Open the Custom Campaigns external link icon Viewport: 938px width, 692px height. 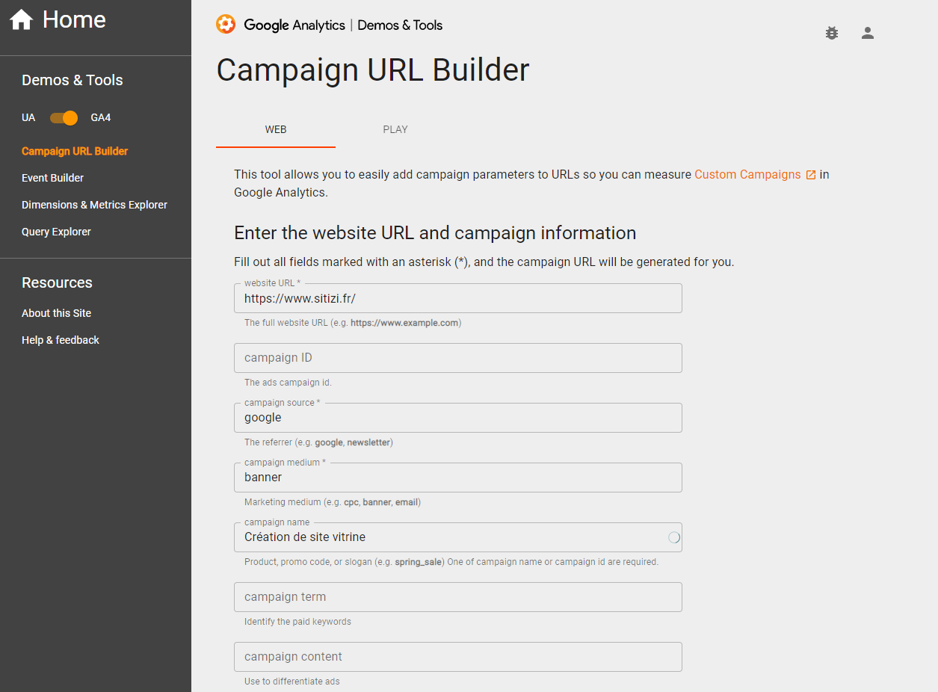pos(812,173)
